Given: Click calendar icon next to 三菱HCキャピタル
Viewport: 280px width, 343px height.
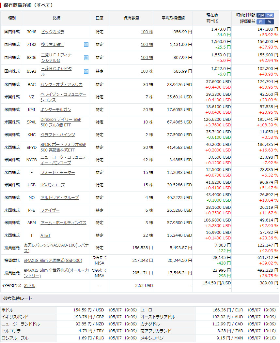Looking at the screenshot, I should point(86,71).
